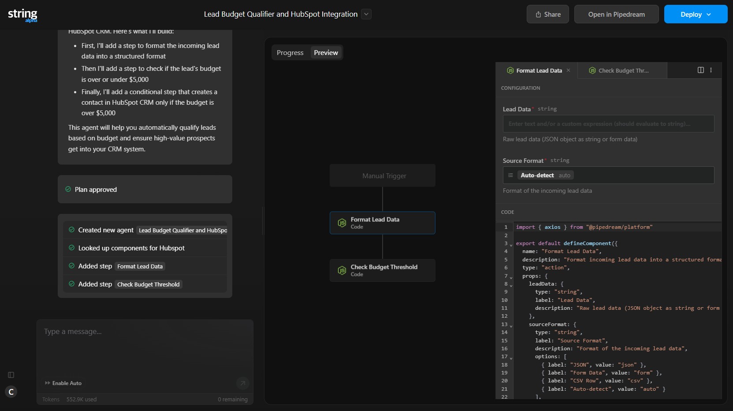This screenshot has height=411, width=733.
Task: Open the Source Format Auto-detect dropdown
Action: pyautogui.click(x=608, y=175)
